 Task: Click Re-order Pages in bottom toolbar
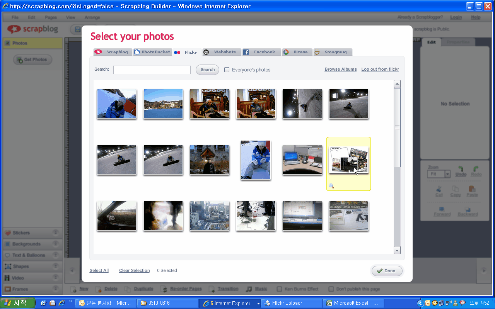coord(182,289)
